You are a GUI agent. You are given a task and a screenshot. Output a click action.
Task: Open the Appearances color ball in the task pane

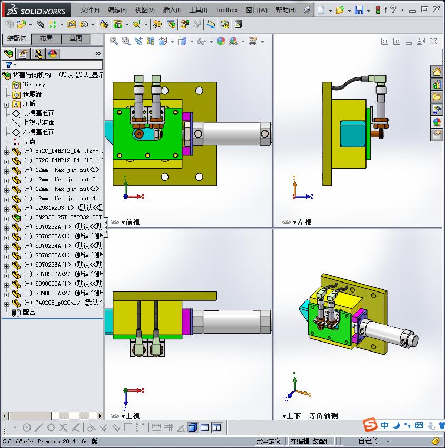pyautogui.click(x=437, y=122)
